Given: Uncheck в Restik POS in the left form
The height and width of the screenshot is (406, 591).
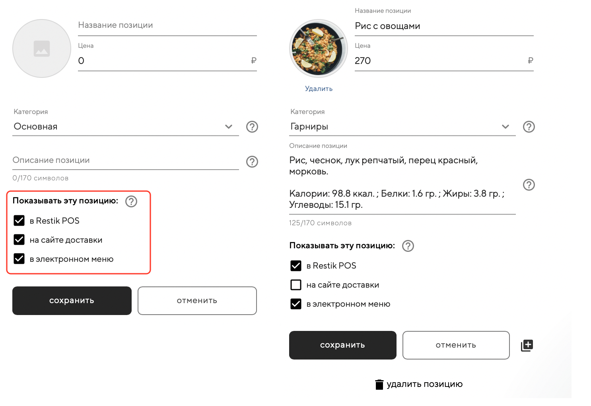Looking at the screenshot, I should 19,220.
